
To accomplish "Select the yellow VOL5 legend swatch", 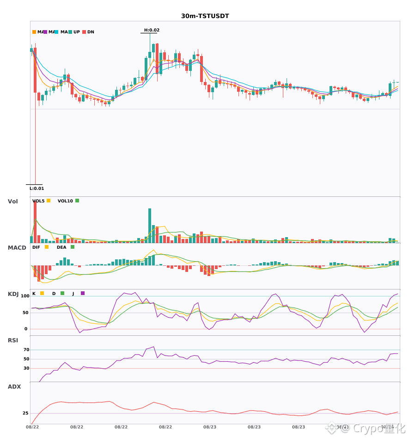I will coord(49,201).
